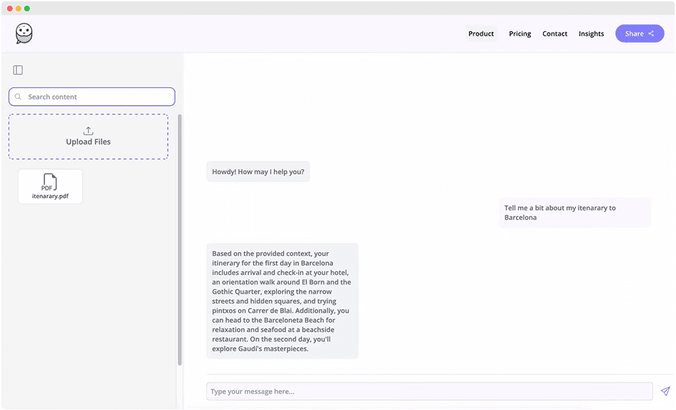Send message with paper plane icon
The width and height of the screenshot is (676, 410).
tap(665, 391)
